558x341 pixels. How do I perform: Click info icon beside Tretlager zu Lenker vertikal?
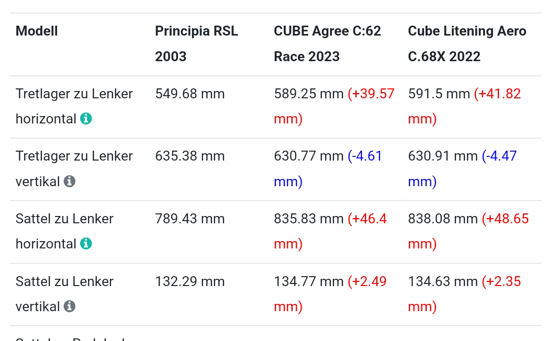[x=69, y=181]
